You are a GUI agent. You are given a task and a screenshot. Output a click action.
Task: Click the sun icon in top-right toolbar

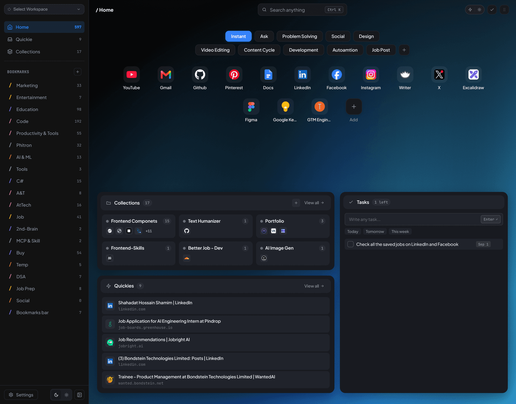[x=479, y=10]
